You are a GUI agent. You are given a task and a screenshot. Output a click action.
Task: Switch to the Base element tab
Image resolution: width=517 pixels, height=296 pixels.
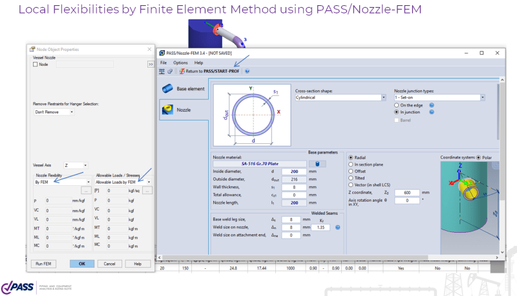pos(184,89)
